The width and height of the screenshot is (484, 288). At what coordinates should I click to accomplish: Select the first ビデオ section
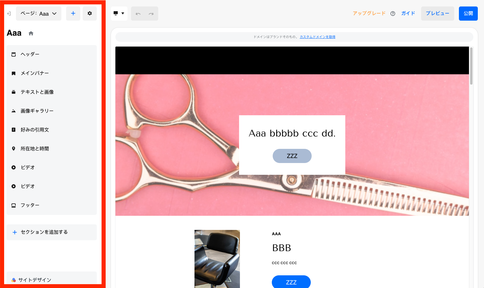click(52, 168)
